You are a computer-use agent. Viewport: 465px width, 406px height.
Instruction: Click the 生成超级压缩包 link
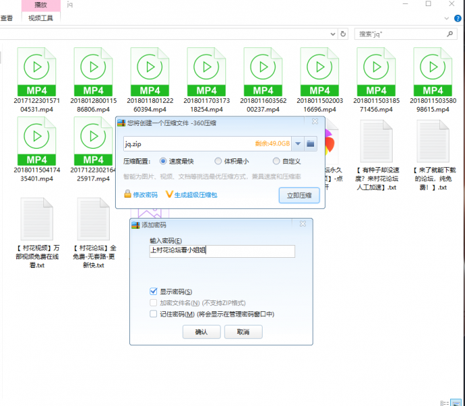pos(196,195)
